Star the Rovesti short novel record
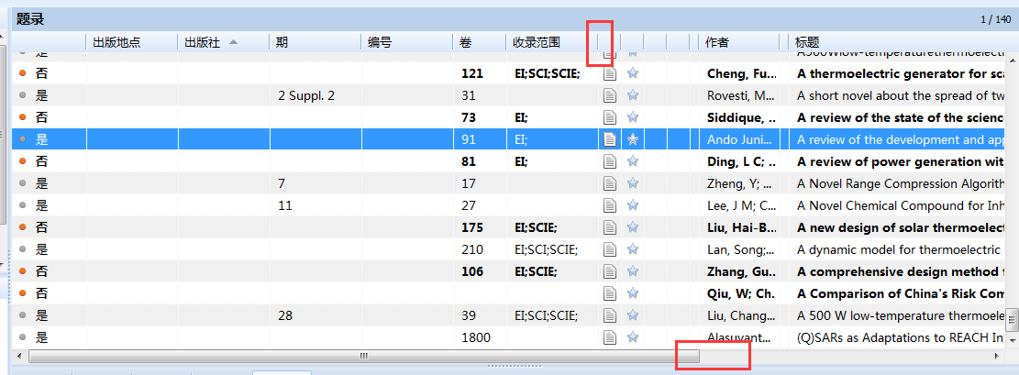The width and height of the screenshot is (1019, 375). click(x=632, y=95)
